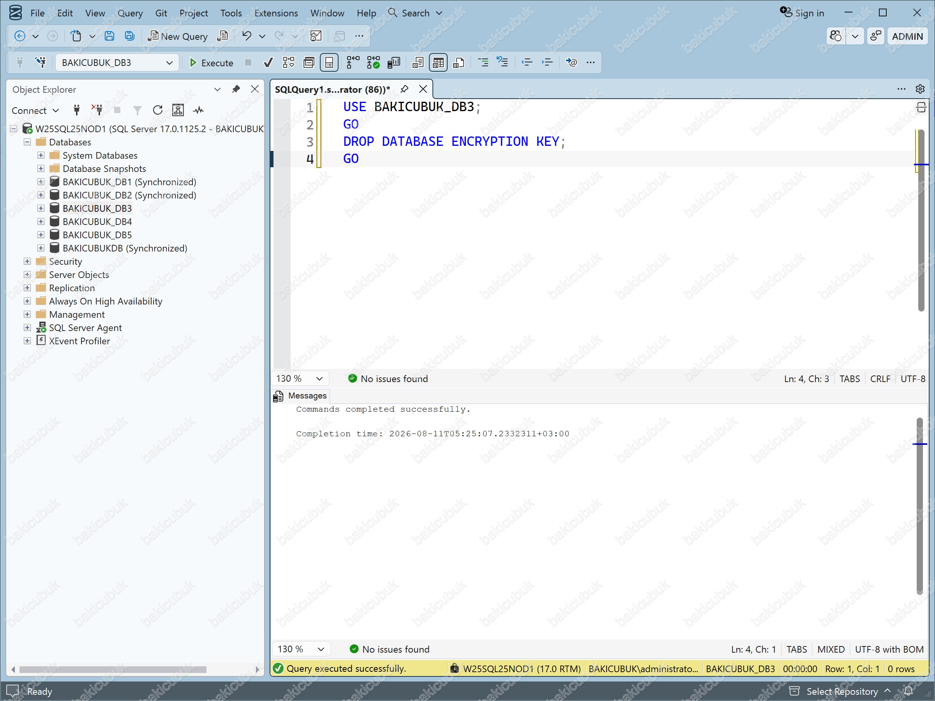
Task: Select the XEvent Profiler node
Action: (x=79, y=341)
